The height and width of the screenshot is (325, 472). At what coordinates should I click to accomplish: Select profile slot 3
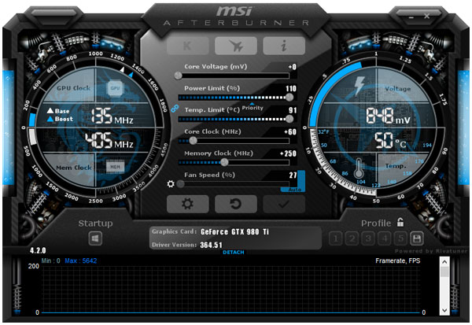tap(368, 238)
